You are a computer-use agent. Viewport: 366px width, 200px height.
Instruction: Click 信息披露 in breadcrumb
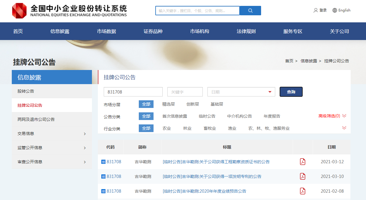coord(309,61)
